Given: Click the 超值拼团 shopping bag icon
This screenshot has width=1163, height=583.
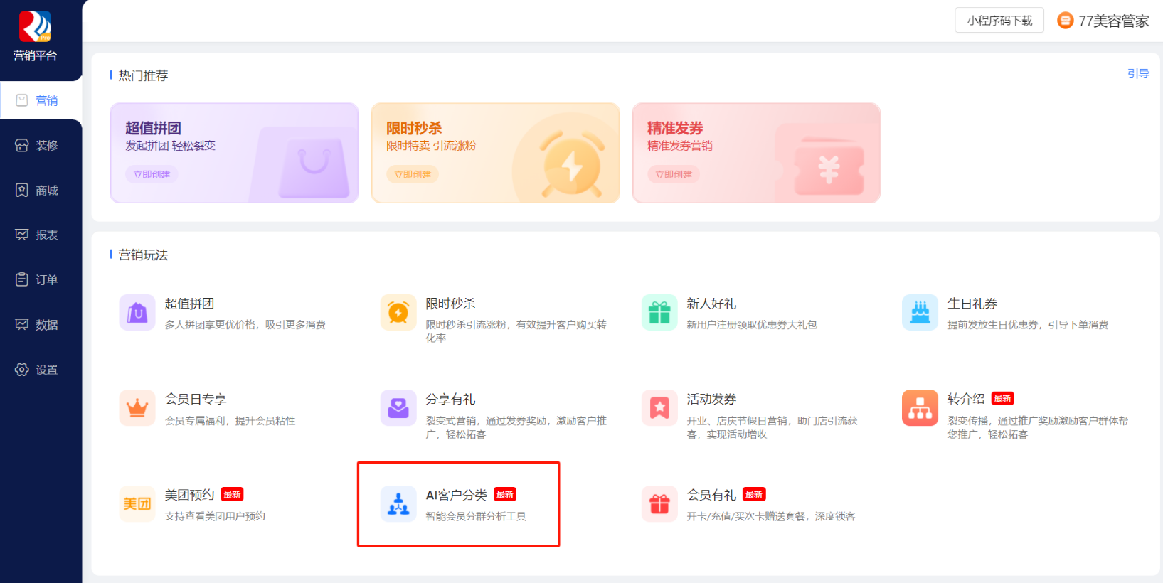Looking at the screenshot, I should point(137,313).
